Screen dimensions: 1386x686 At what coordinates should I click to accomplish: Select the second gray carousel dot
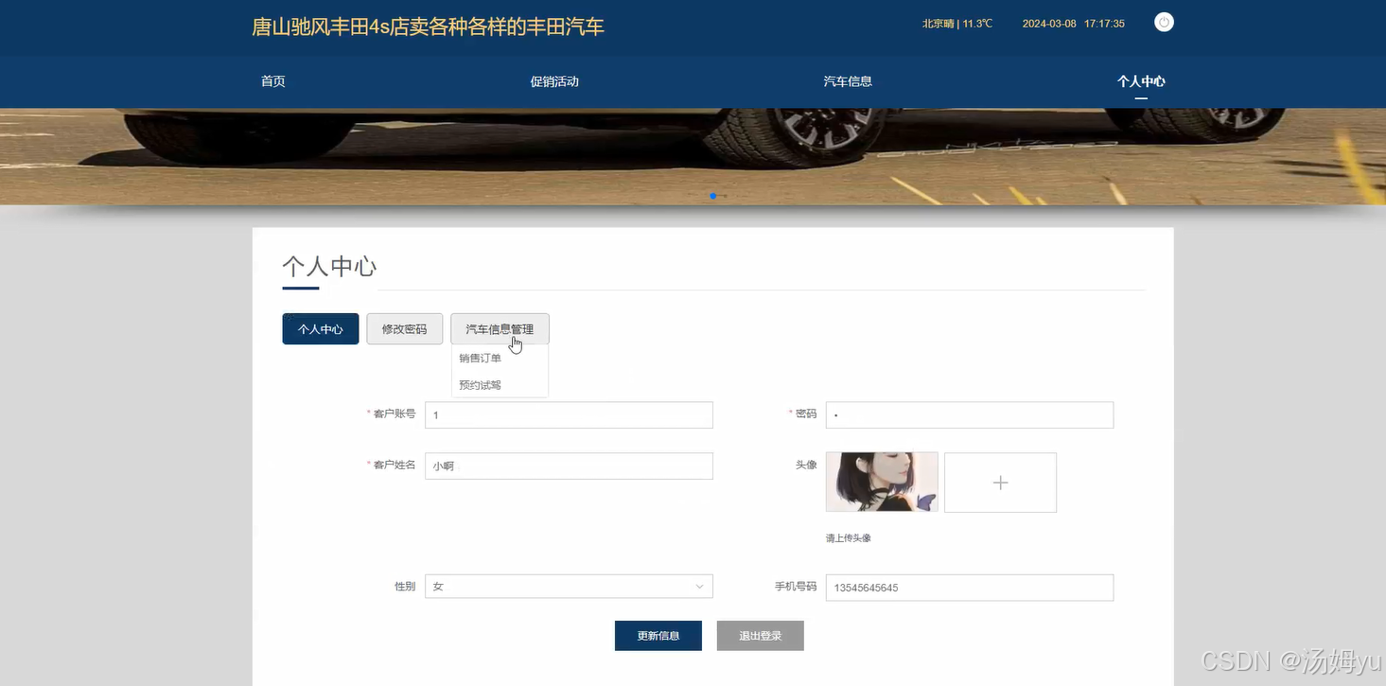pyautogui.click(x=725, y=196)
